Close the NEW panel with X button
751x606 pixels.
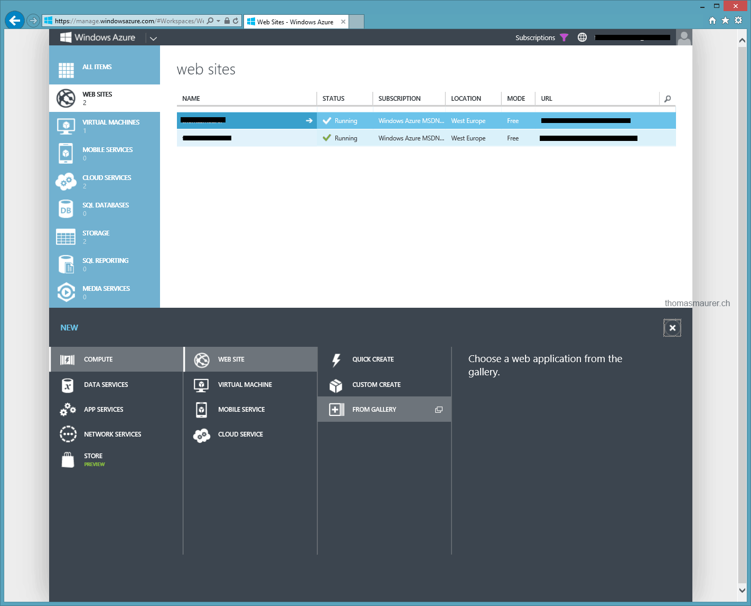[672, 328]
